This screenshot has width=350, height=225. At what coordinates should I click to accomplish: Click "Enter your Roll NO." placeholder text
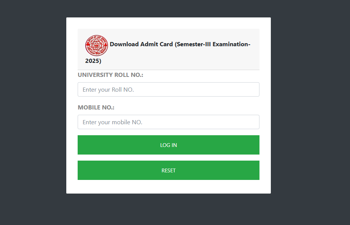pos(108,90)
